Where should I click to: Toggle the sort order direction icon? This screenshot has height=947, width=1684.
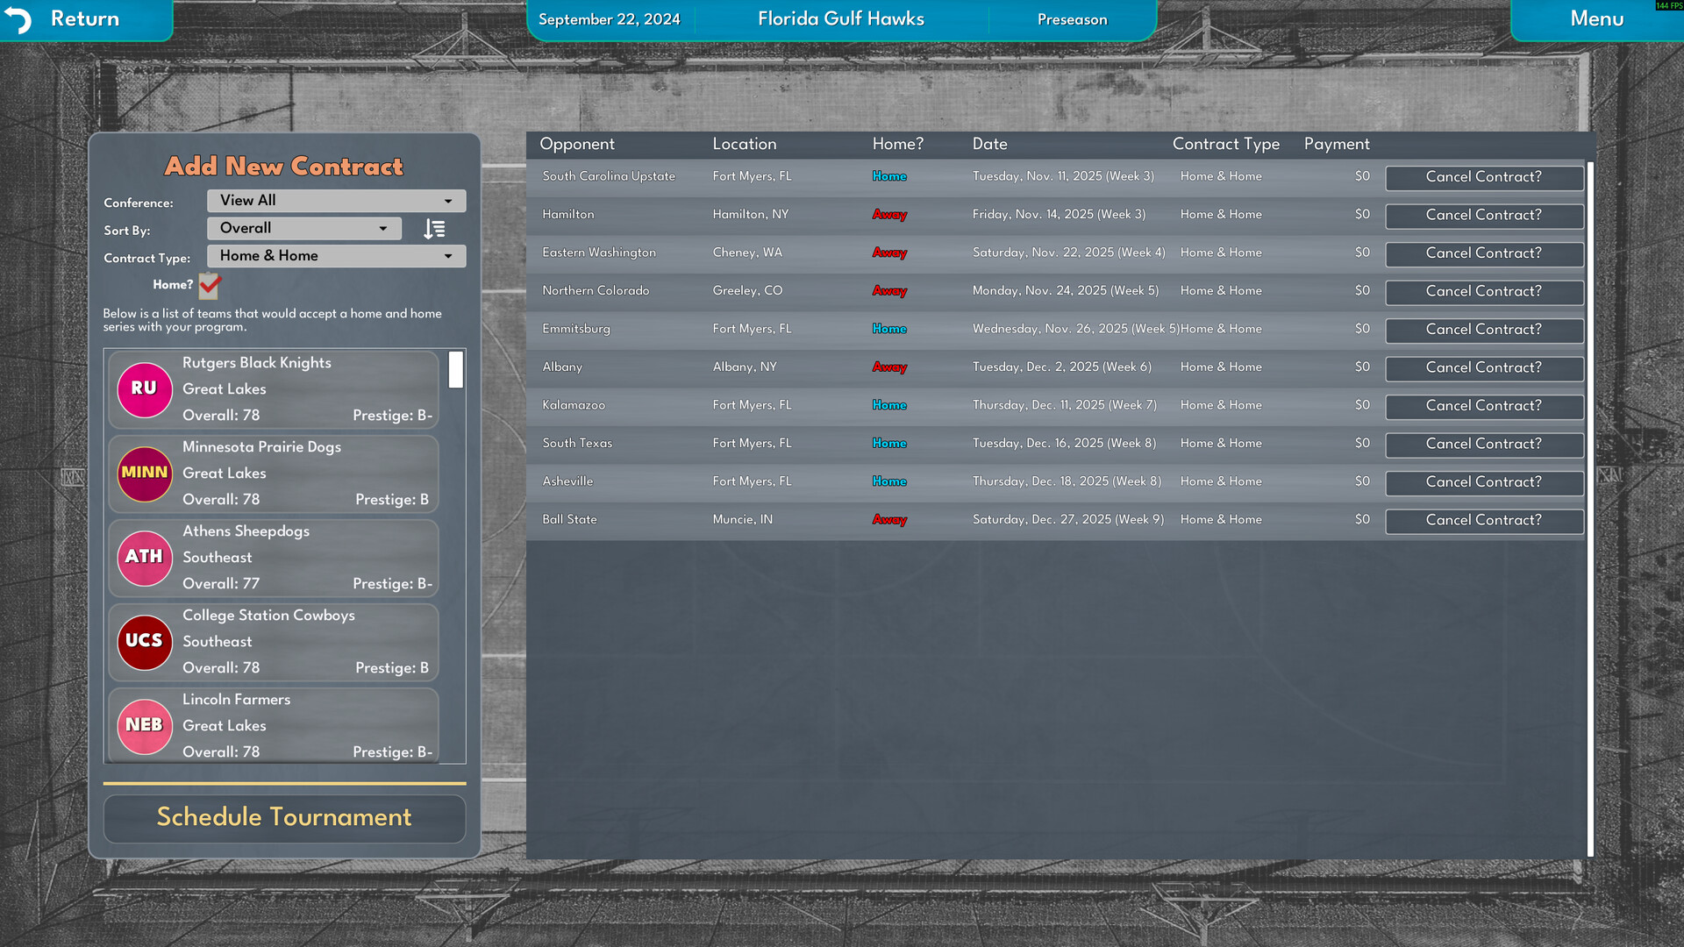click(433, 228)
